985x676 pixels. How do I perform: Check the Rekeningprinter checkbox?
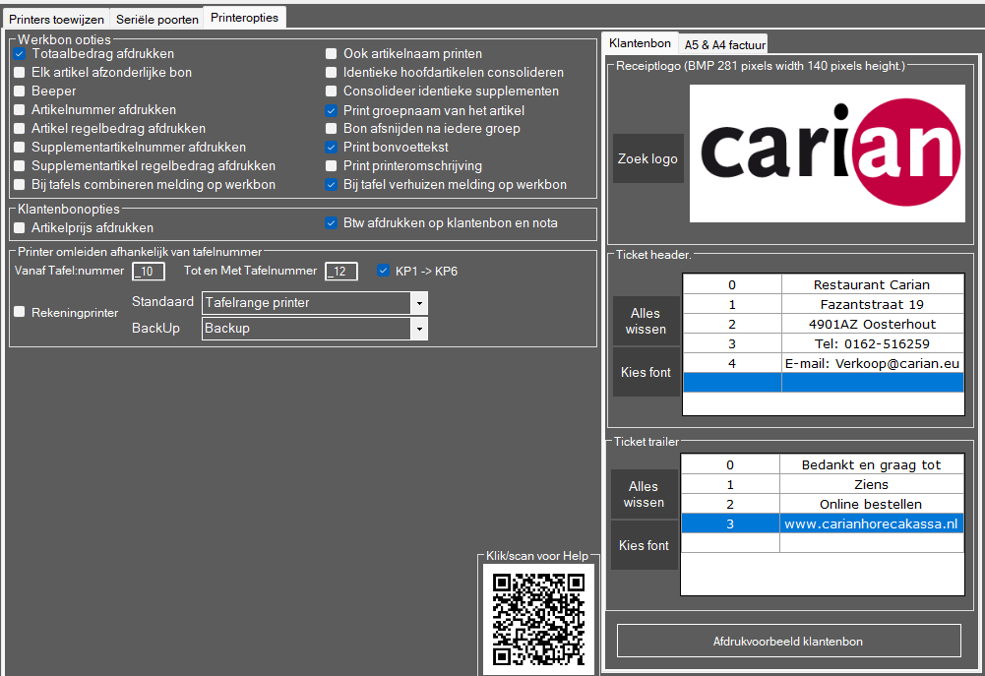tap(20, 312)
